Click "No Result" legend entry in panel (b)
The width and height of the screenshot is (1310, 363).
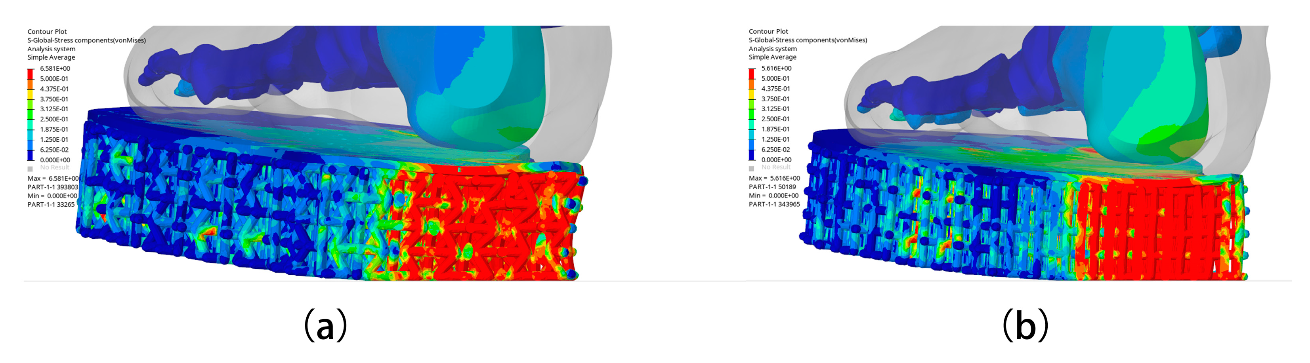pyautogui.click(x=775, y=167)
